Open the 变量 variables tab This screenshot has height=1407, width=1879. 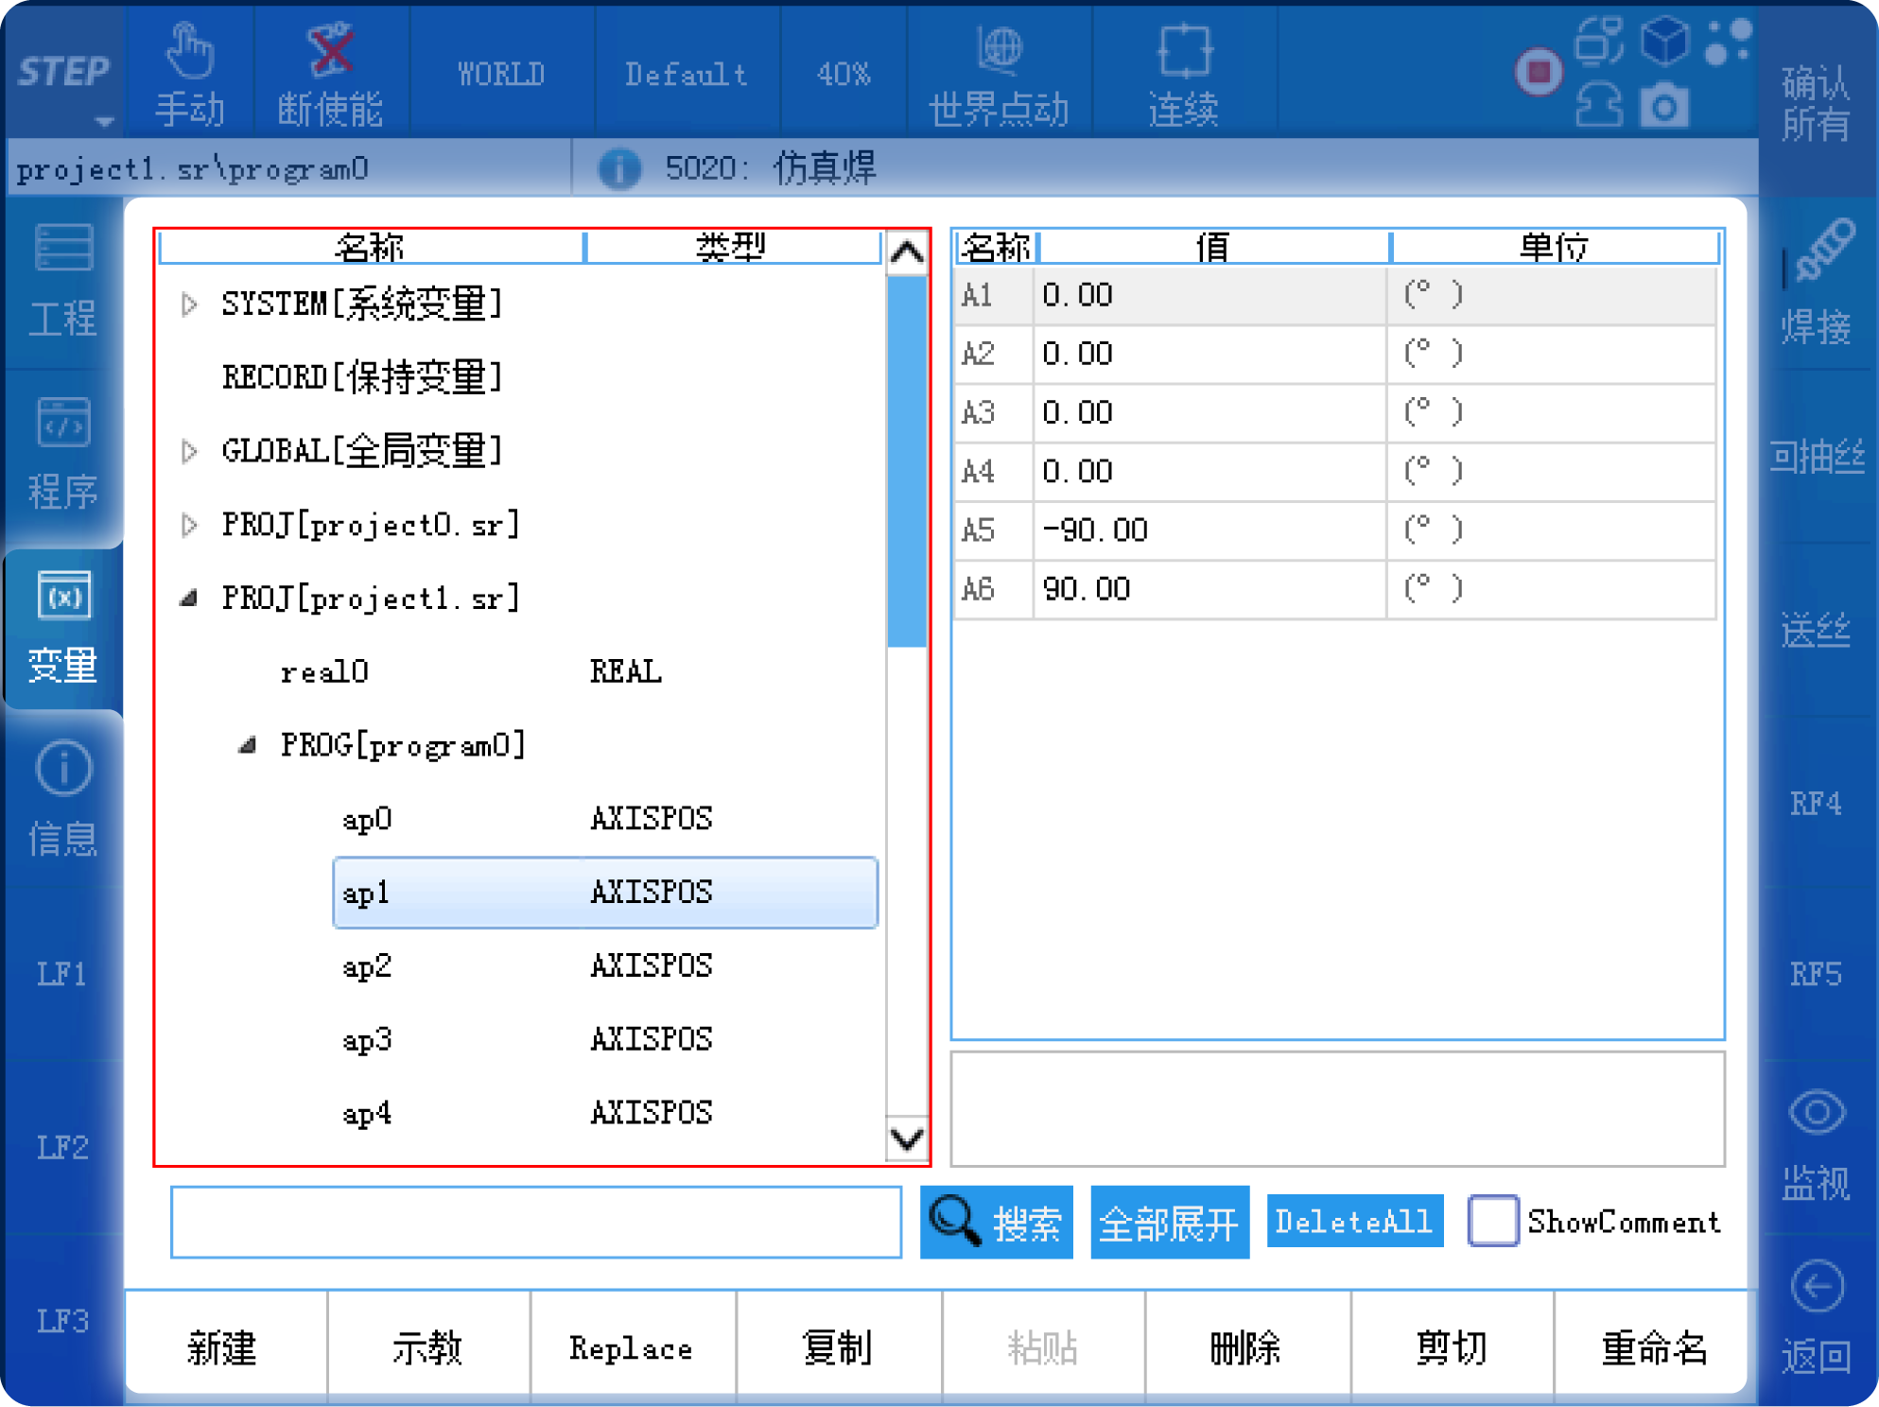pyautogui.click(x=62, y=628)
